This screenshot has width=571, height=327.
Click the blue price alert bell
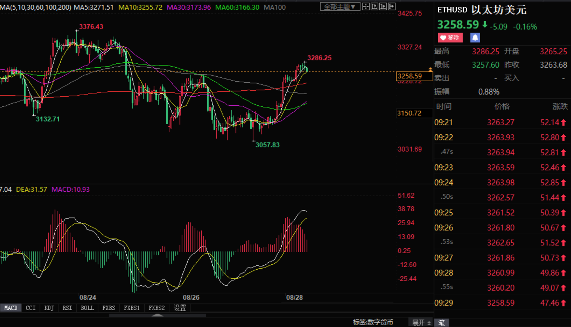tap(475, 38)
